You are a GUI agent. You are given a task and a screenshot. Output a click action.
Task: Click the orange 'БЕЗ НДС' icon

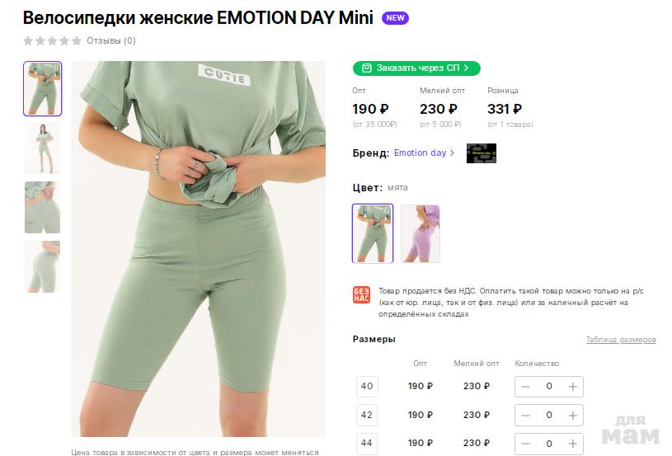(361, 295)
